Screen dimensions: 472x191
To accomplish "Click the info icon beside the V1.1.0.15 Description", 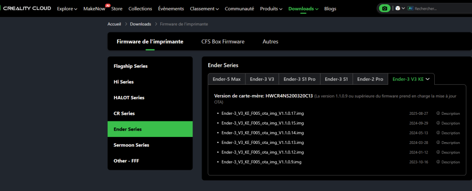I will click(438, 123).
